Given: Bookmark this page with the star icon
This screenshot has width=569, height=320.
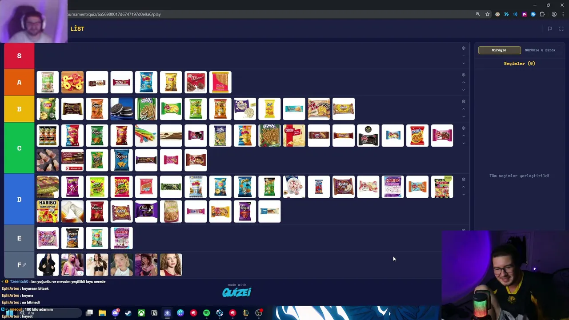Looking at the screenshot, I should 488,14.
